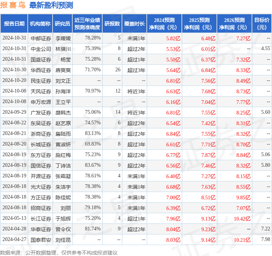272x256 pixels.
Task: Click the 2026 forecast value 9.85亿
Action: 244,197
